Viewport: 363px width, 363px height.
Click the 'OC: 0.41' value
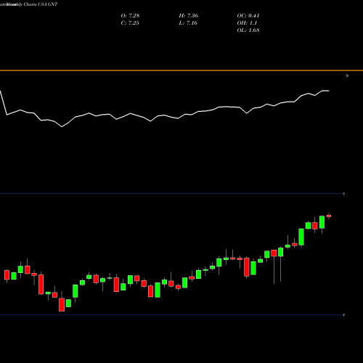(248, 16)
